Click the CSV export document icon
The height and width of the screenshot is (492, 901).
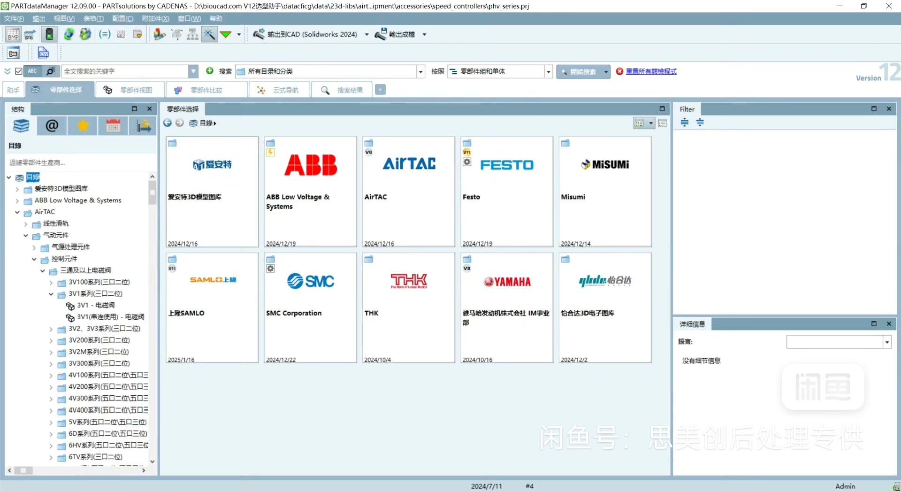click(x=43, y=53)
